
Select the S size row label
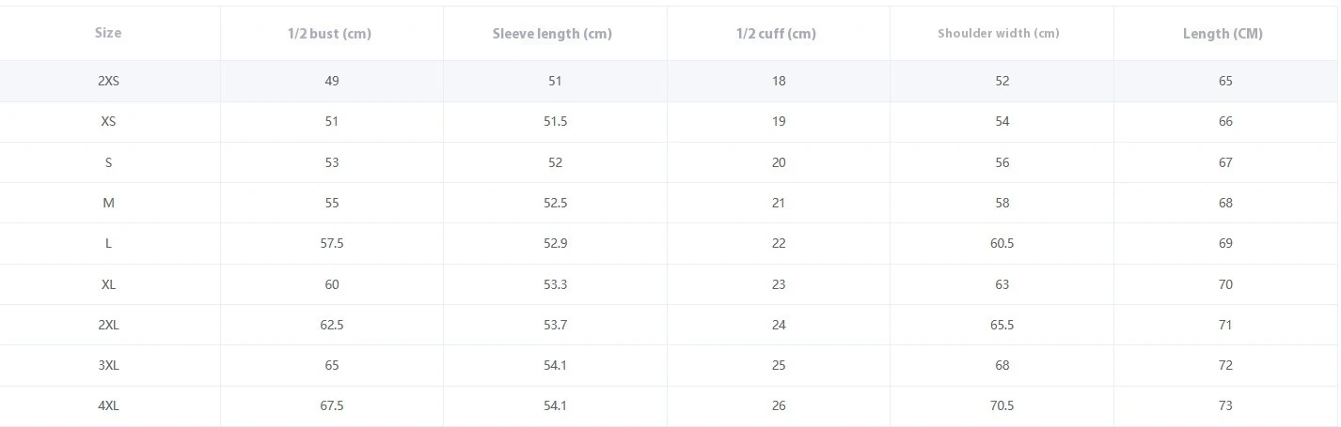pyautogui.click(x=108, y=162)
